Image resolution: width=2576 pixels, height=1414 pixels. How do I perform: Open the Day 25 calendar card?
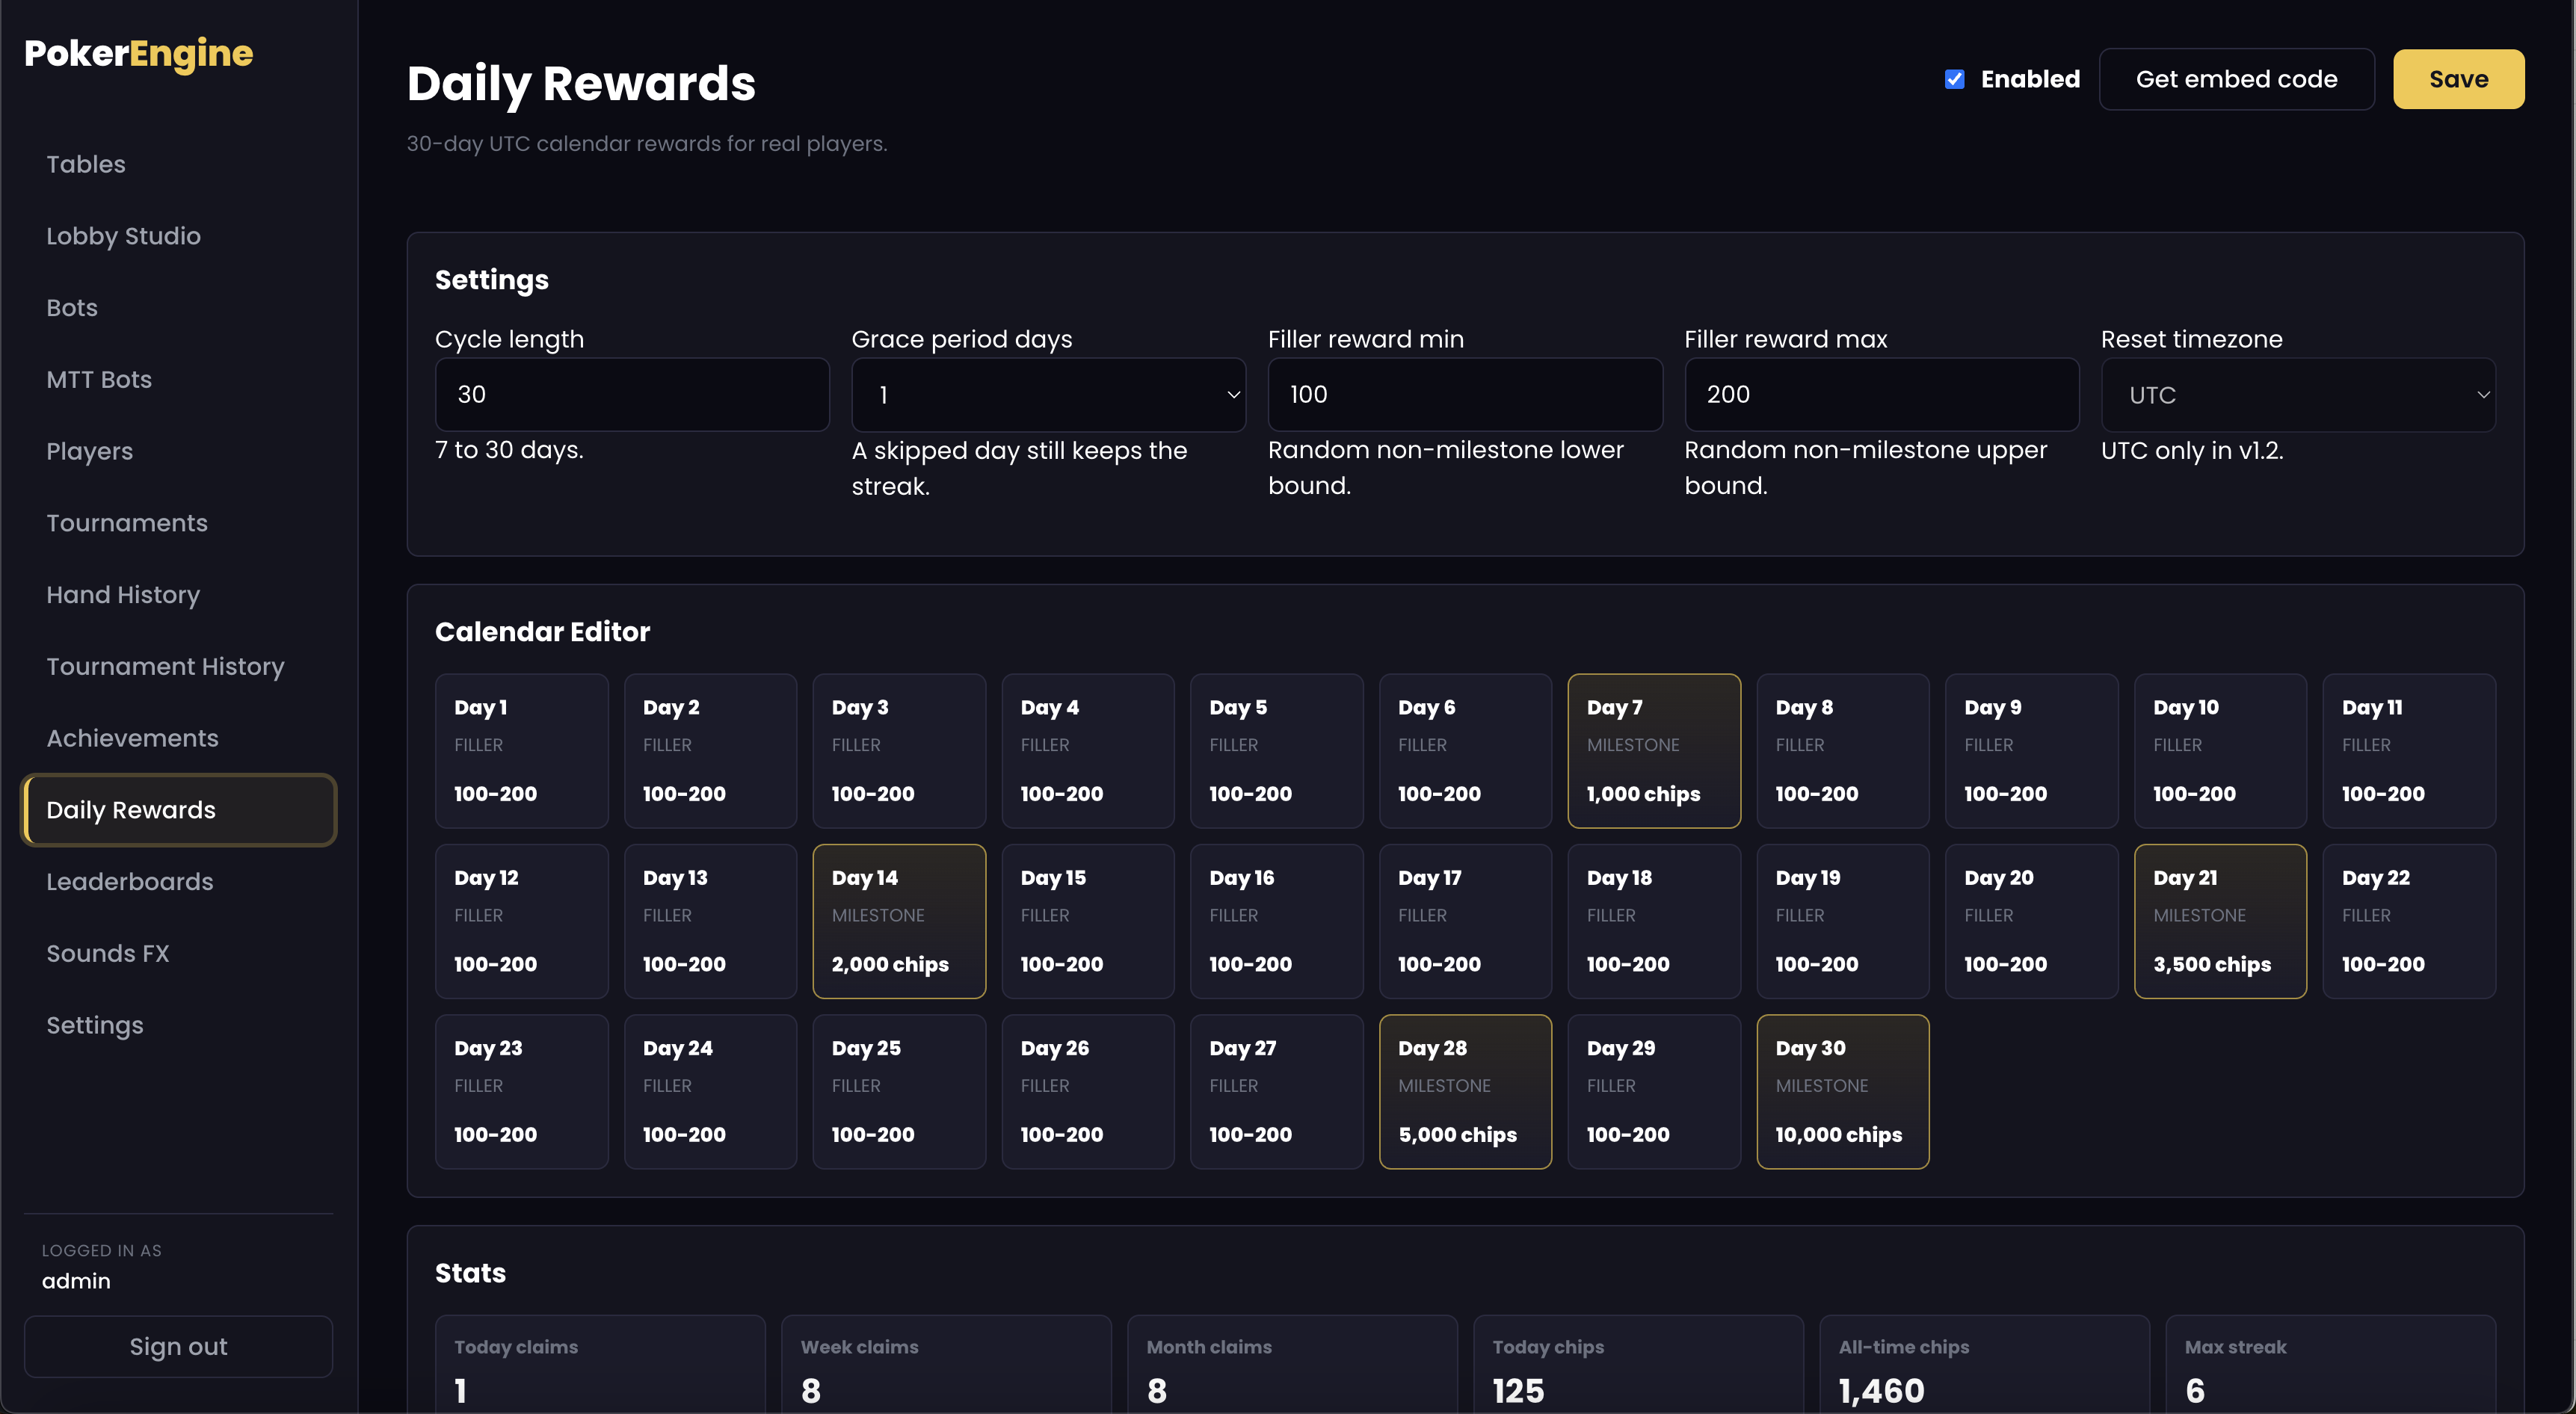[899, 1092]
